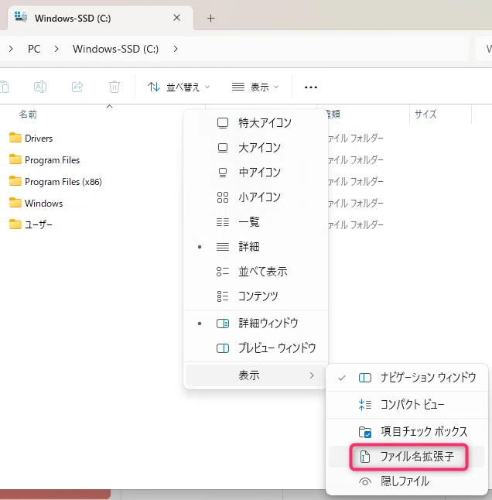Enable ファイル名拡張子 file extensions

(x=407, y=457)
